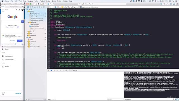Tap the NO THANKS link in simulator

(13, 41)
